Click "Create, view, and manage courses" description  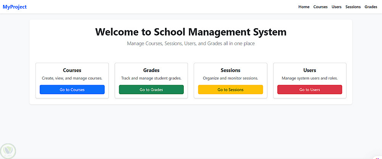[72, 78]
